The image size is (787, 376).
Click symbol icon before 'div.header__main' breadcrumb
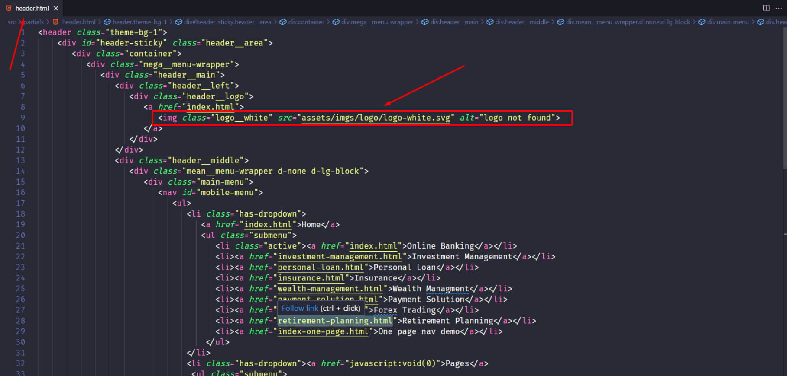pos(425,22)
